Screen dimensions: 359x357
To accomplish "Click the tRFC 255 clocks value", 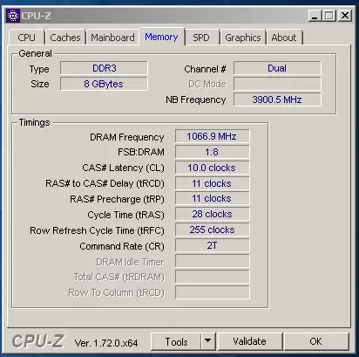I will (x=212, y=230).
